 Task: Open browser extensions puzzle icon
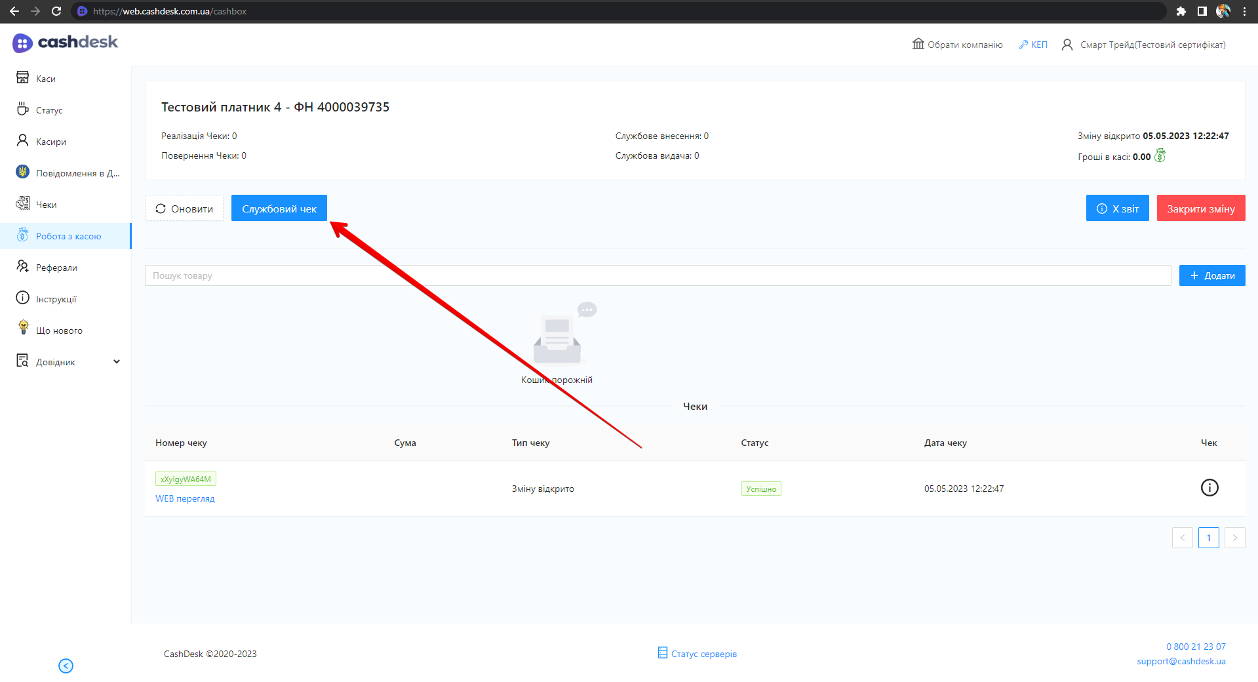click(x=1181, y=11)
